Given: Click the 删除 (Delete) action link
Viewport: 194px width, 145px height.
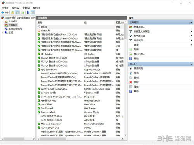Looking at the screenshot, I should pyautogui.click(x=136, y=82).
